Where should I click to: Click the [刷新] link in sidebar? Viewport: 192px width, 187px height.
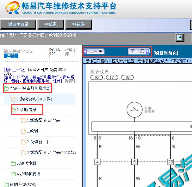click(70, 81)
